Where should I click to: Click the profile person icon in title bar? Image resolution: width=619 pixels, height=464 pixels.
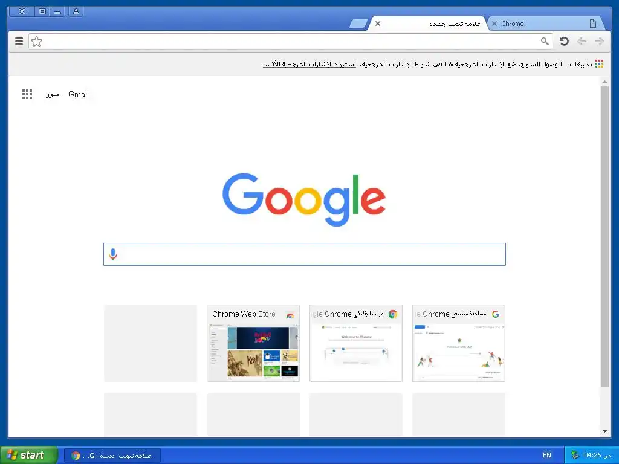click(x=76, y=11)
